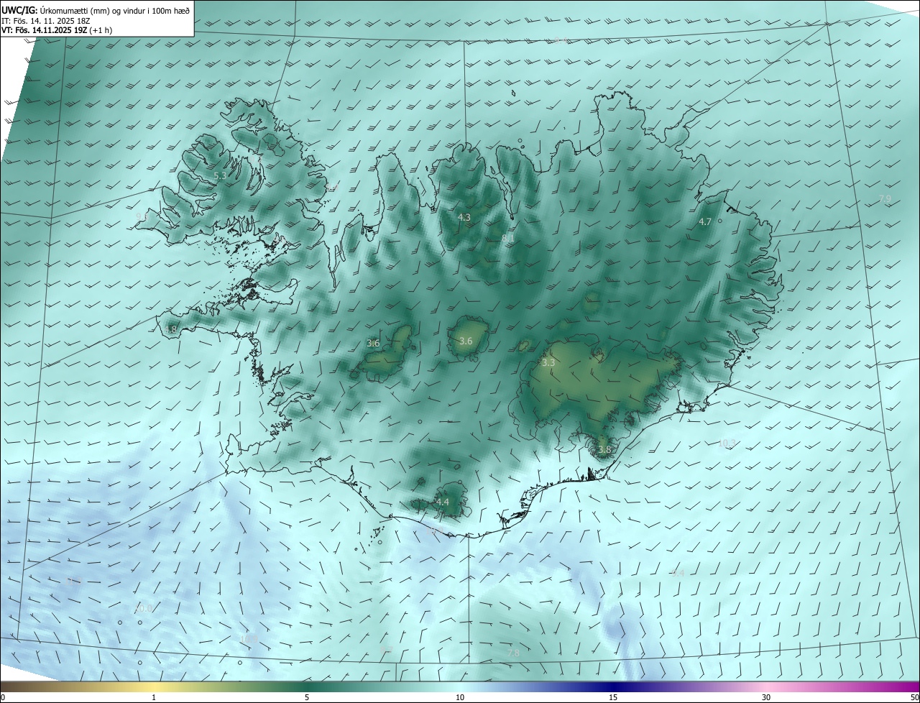The height and width of the screenshot is (703, 920).
Task: Click the 7.9 value near the map's east edge
Action: (x=885, y=199)
